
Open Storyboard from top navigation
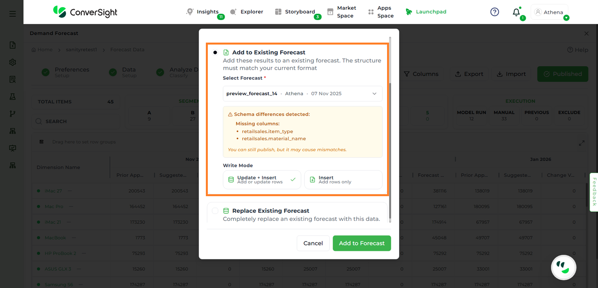[x=295, y=12]
